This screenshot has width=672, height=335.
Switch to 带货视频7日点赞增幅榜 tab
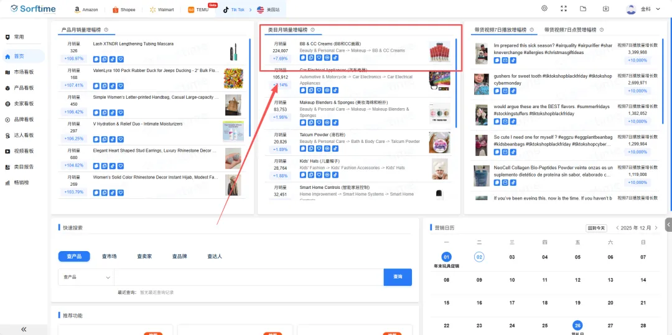(570, 30)
